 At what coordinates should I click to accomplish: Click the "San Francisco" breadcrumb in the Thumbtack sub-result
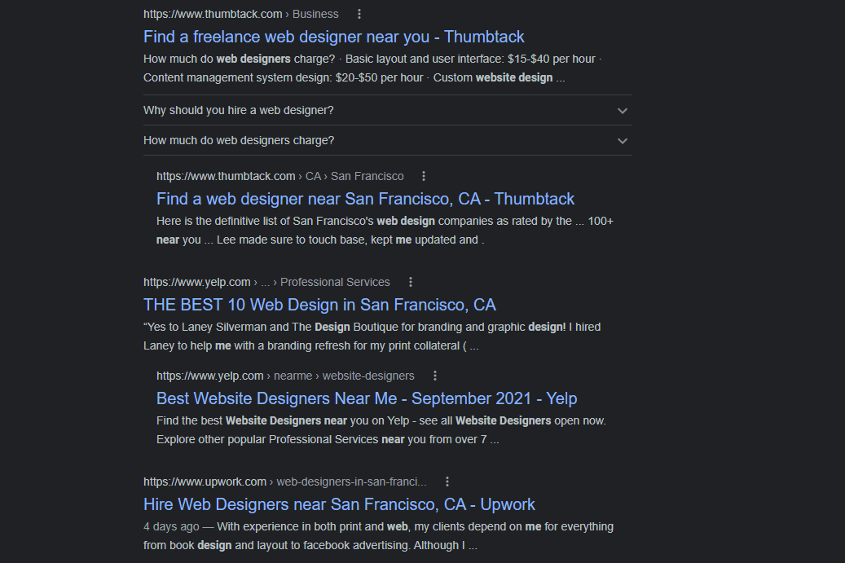(367, 176)
